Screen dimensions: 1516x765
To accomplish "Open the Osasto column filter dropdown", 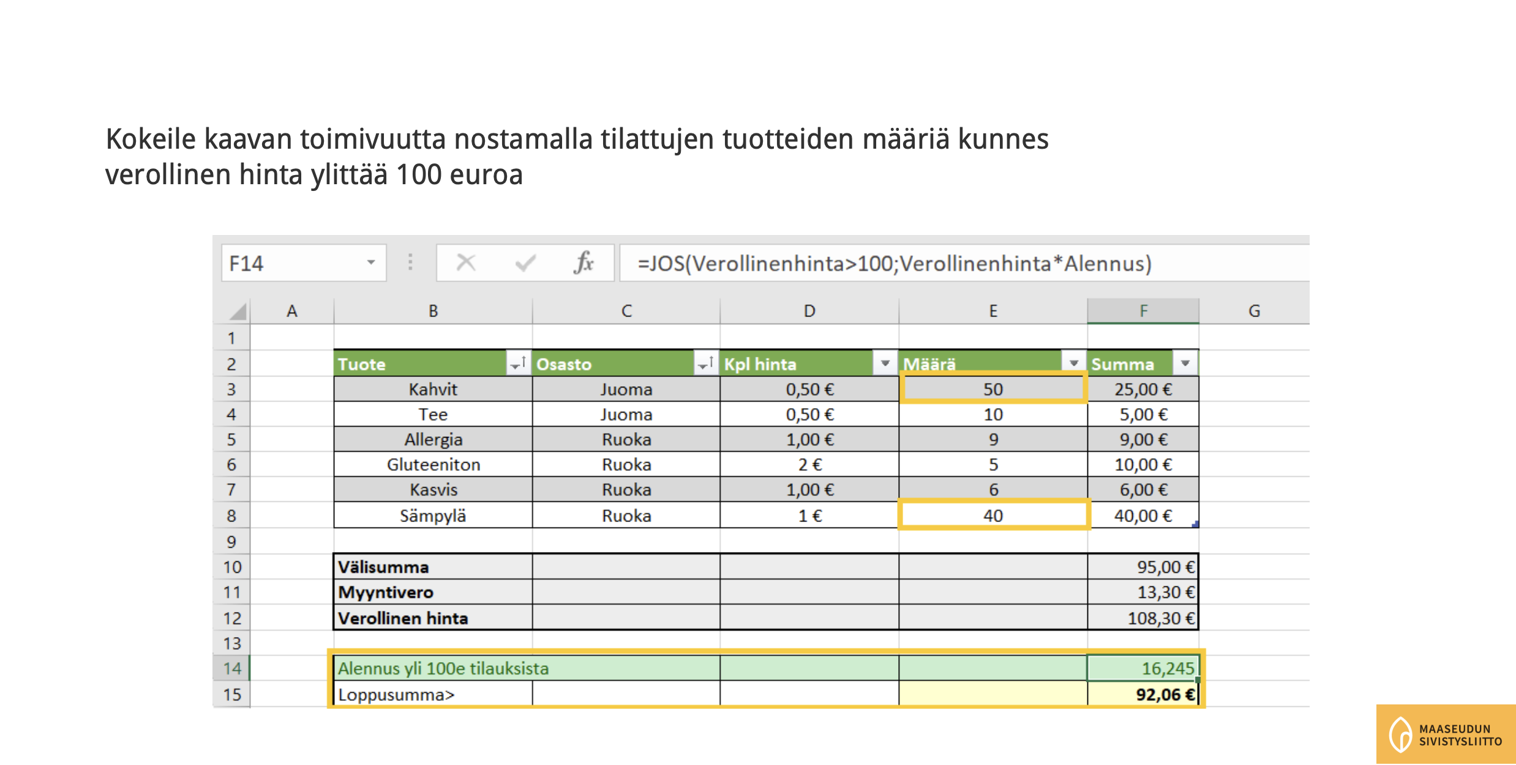I will click(706, 364).
